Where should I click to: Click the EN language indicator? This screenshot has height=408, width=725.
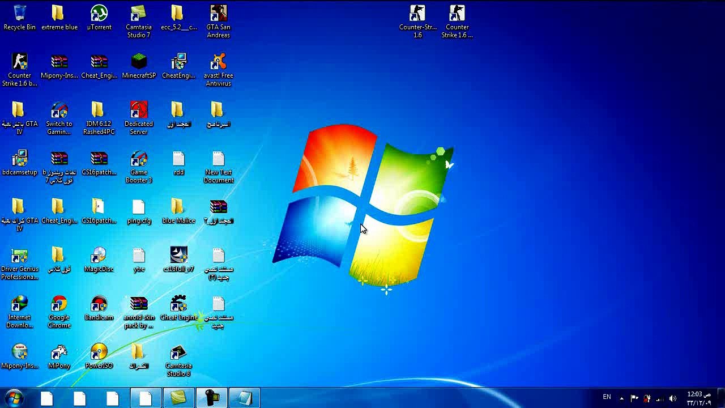click(607, 397)
